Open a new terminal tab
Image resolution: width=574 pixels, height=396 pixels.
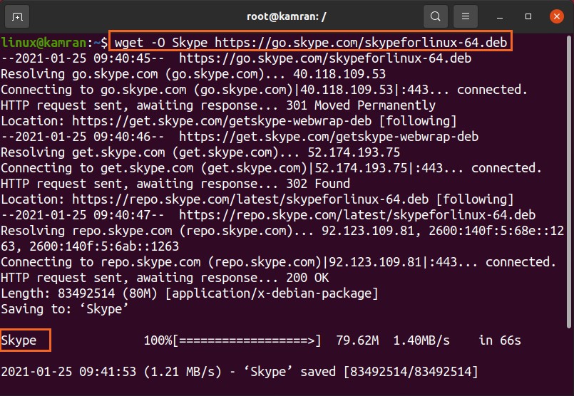[x=18, y=16]
